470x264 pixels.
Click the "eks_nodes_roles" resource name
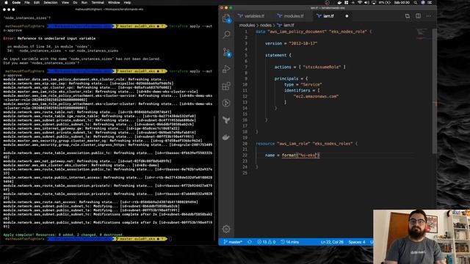[x=333, y=144]
